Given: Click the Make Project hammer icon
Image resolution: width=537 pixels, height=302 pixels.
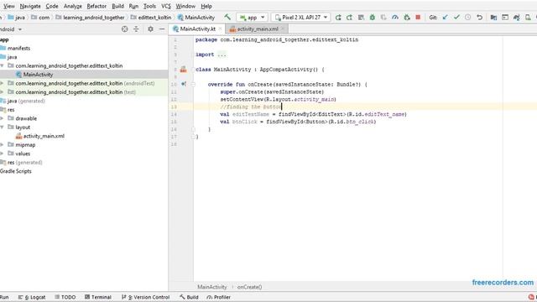Looking at the screenshot, I should pyautogui.click(x=227, y=17).
